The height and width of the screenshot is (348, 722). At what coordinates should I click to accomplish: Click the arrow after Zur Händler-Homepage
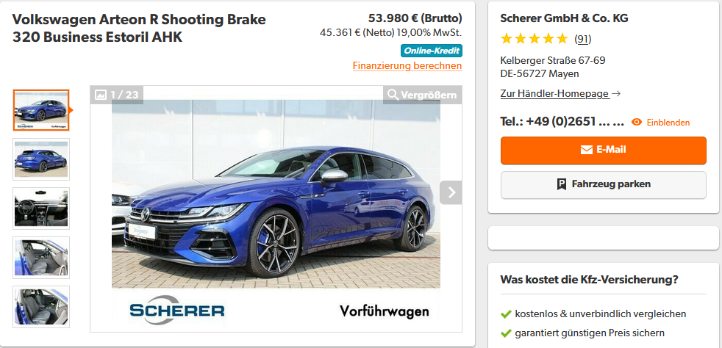click(x=617, y=94)
